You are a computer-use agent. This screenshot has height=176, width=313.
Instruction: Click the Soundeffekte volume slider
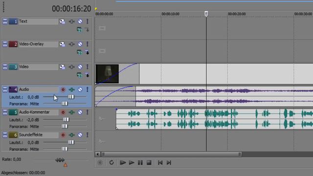click(71, 142)
